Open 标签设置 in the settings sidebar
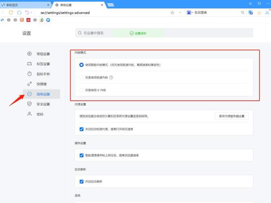The image size is (271, 203). click(x=41, y=64)
